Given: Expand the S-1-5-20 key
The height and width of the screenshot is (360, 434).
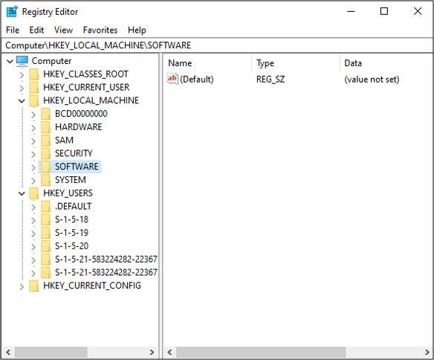Looking at the screenshot, I should [x=33, y=247].
